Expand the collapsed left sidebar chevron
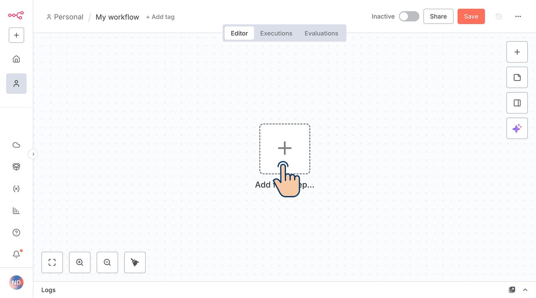Screen dimensions: 536x298 tap(33, 154)
